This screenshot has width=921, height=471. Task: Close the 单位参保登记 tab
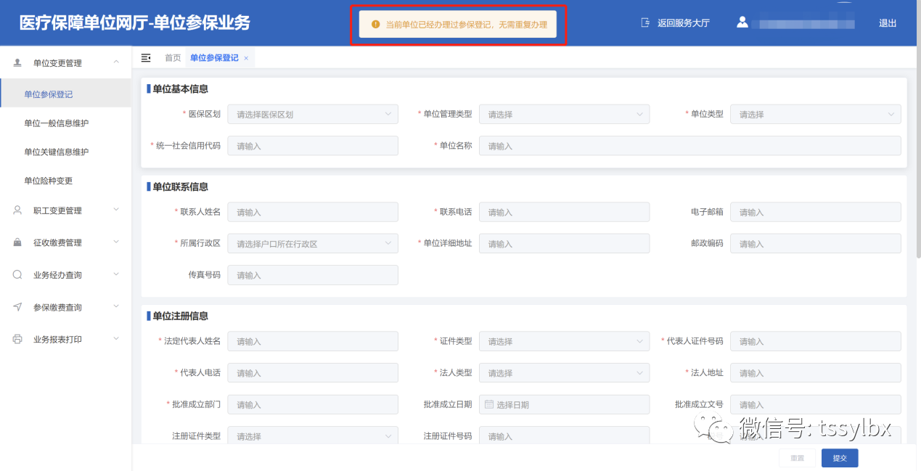pos(246,58)
